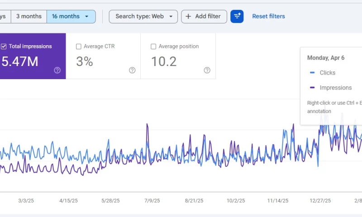Click the 8/21/25 axis date label

click(x=194, y=201)
